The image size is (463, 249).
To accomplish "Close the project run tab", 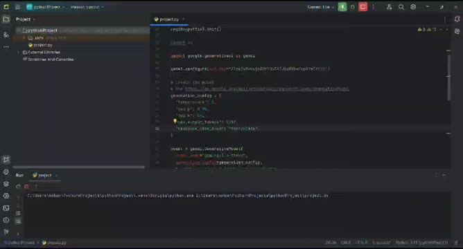I will [x=56, y=175].
